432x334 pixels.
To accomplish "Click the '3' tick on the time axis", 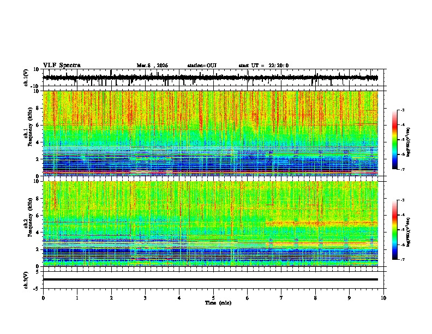I will [x=145, y=298].
